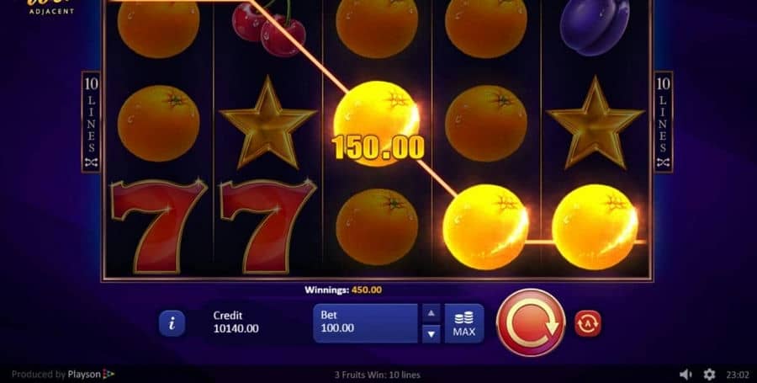The image size is (757, 383).
Task: Decrease the bet with down arrow
Action: tap(431, 333)
